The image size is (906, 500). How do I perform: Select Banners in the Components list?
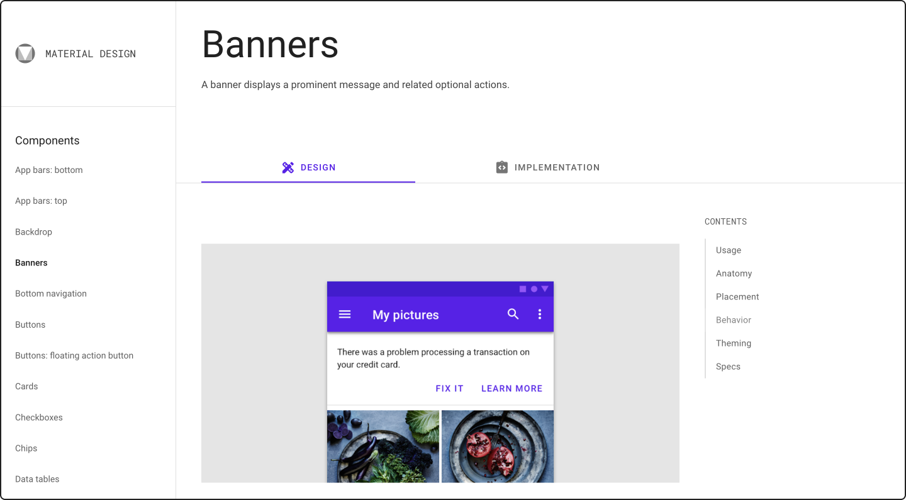pyautogui.click(x=31, y=263)
